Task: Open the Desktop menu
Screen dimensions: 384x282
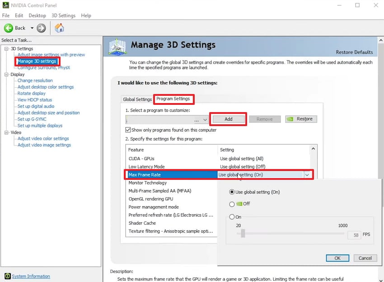Action: click(37, 15)
